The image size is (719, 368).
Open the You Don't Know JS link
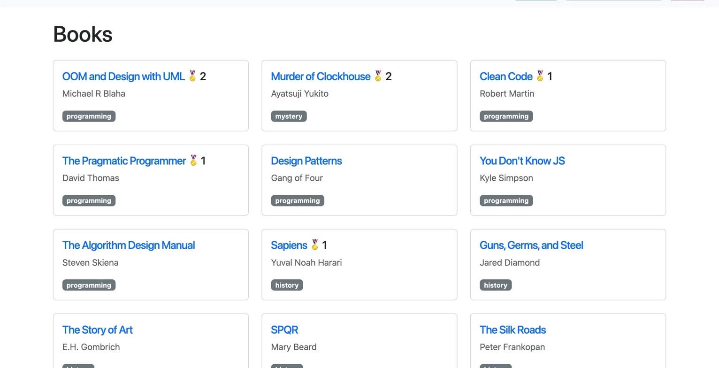[522, 161]
